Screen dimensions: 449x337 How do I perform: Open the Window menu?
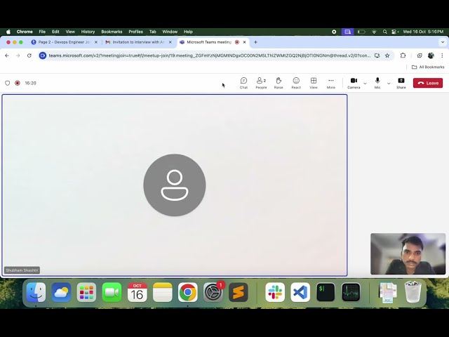pos(170,32)
